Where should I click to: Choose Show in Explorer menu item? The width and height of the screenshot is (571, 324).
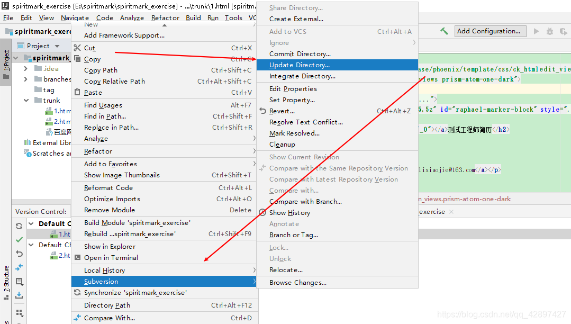[165, 246]
